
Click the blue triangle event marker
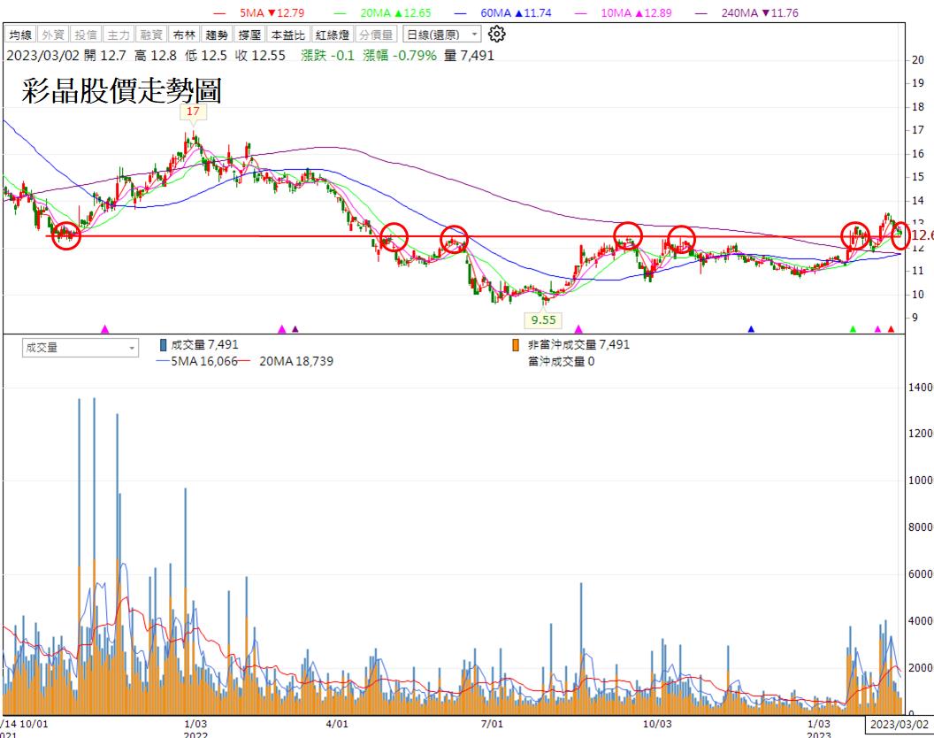coord(751,329)
